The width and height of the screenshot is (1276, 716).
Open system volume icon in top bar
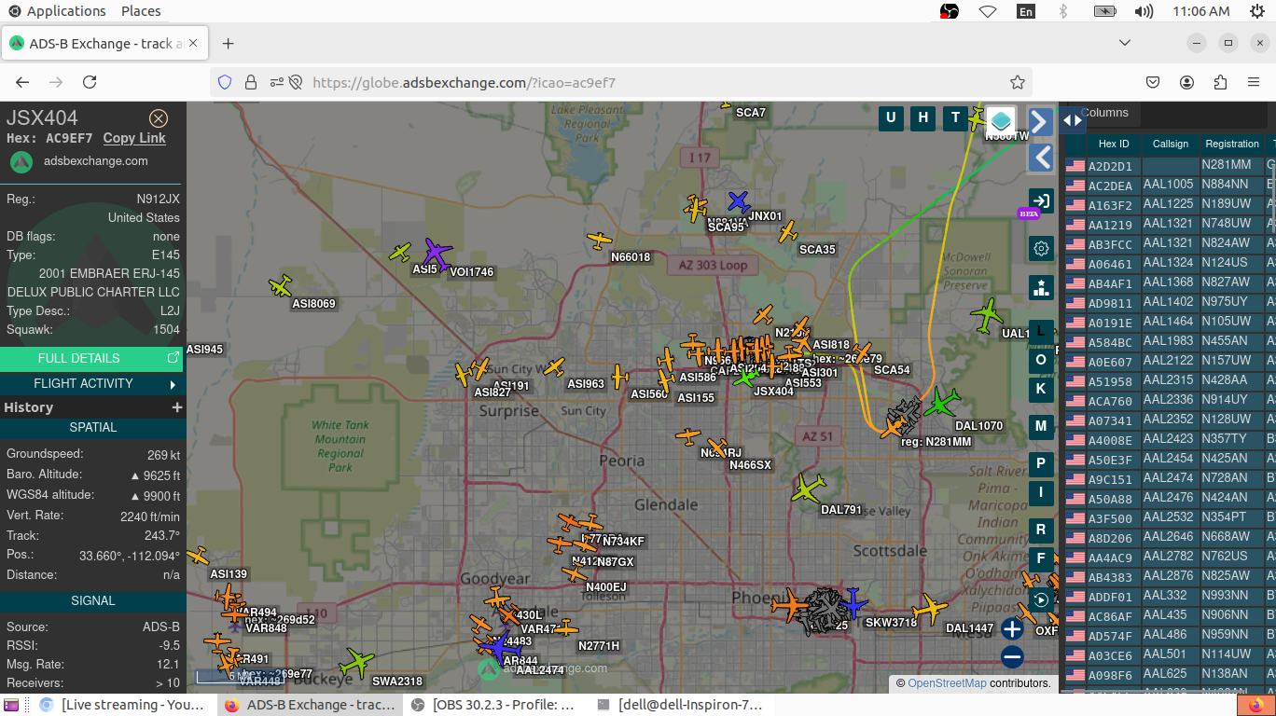tap(1144, 11)
